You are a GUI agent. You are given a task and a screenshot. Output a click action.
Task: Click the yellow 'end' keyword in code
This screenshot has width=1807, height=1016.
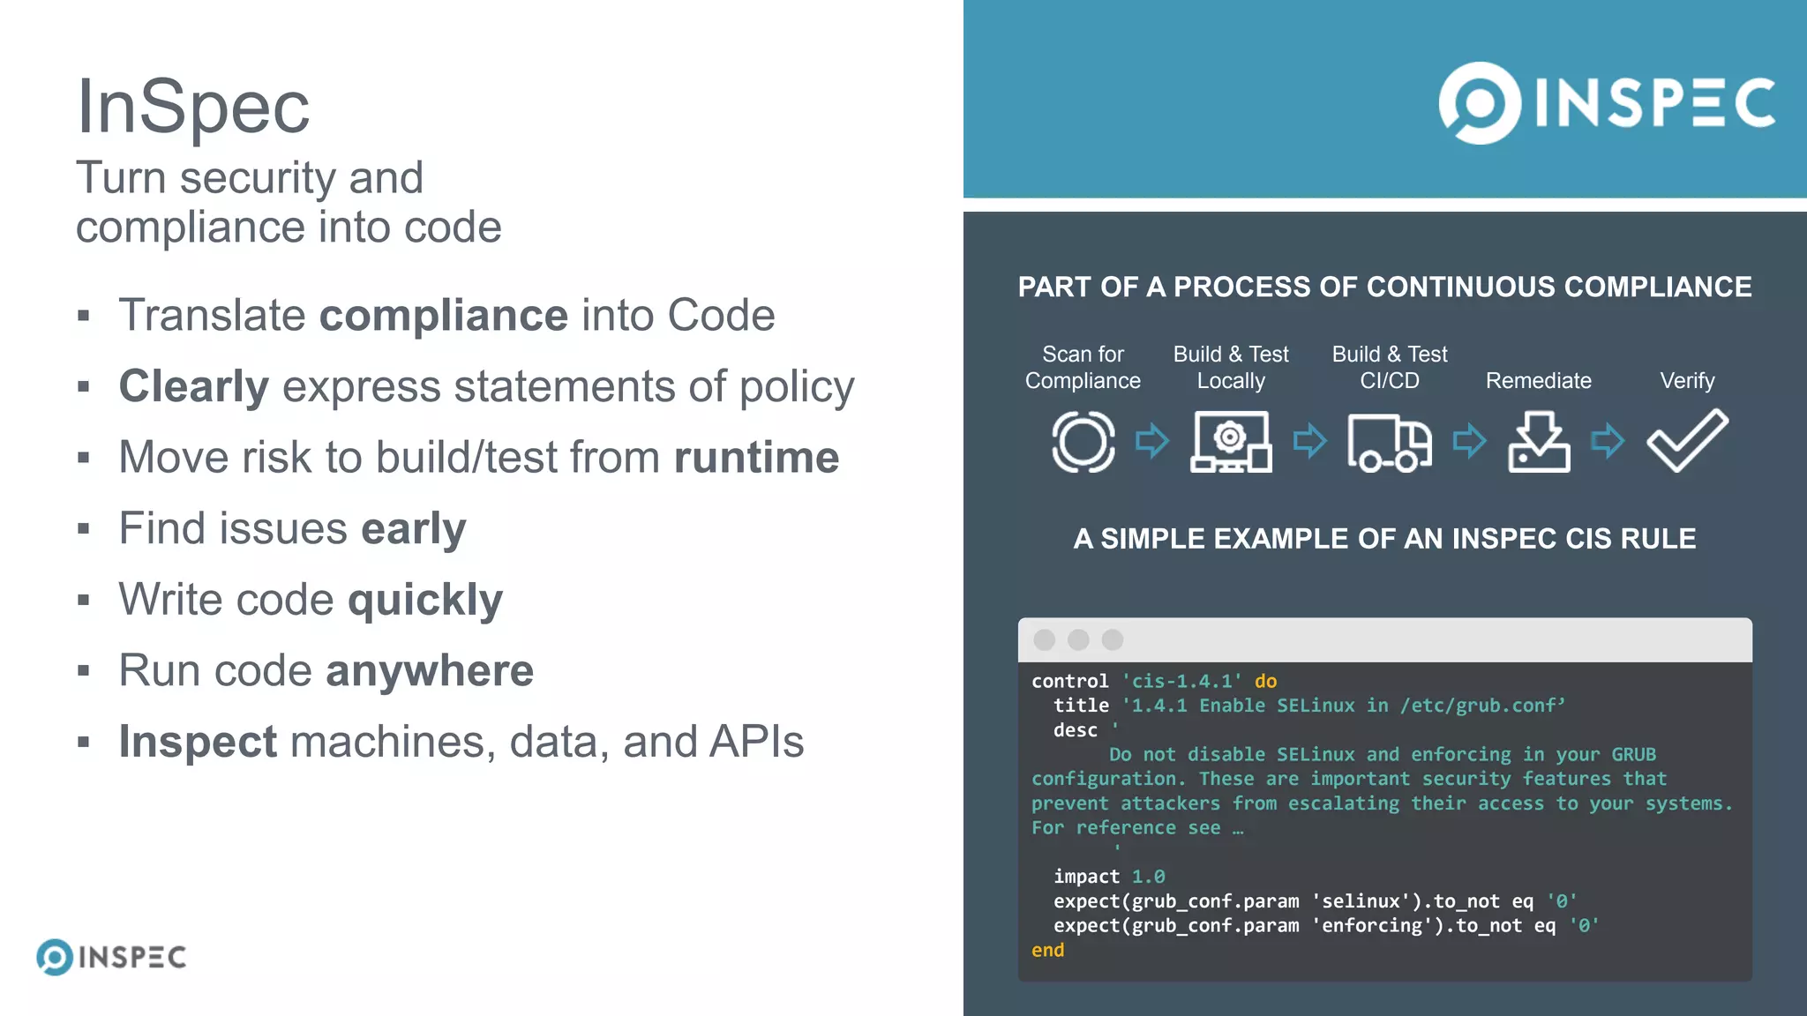(x=1047, y=951)
